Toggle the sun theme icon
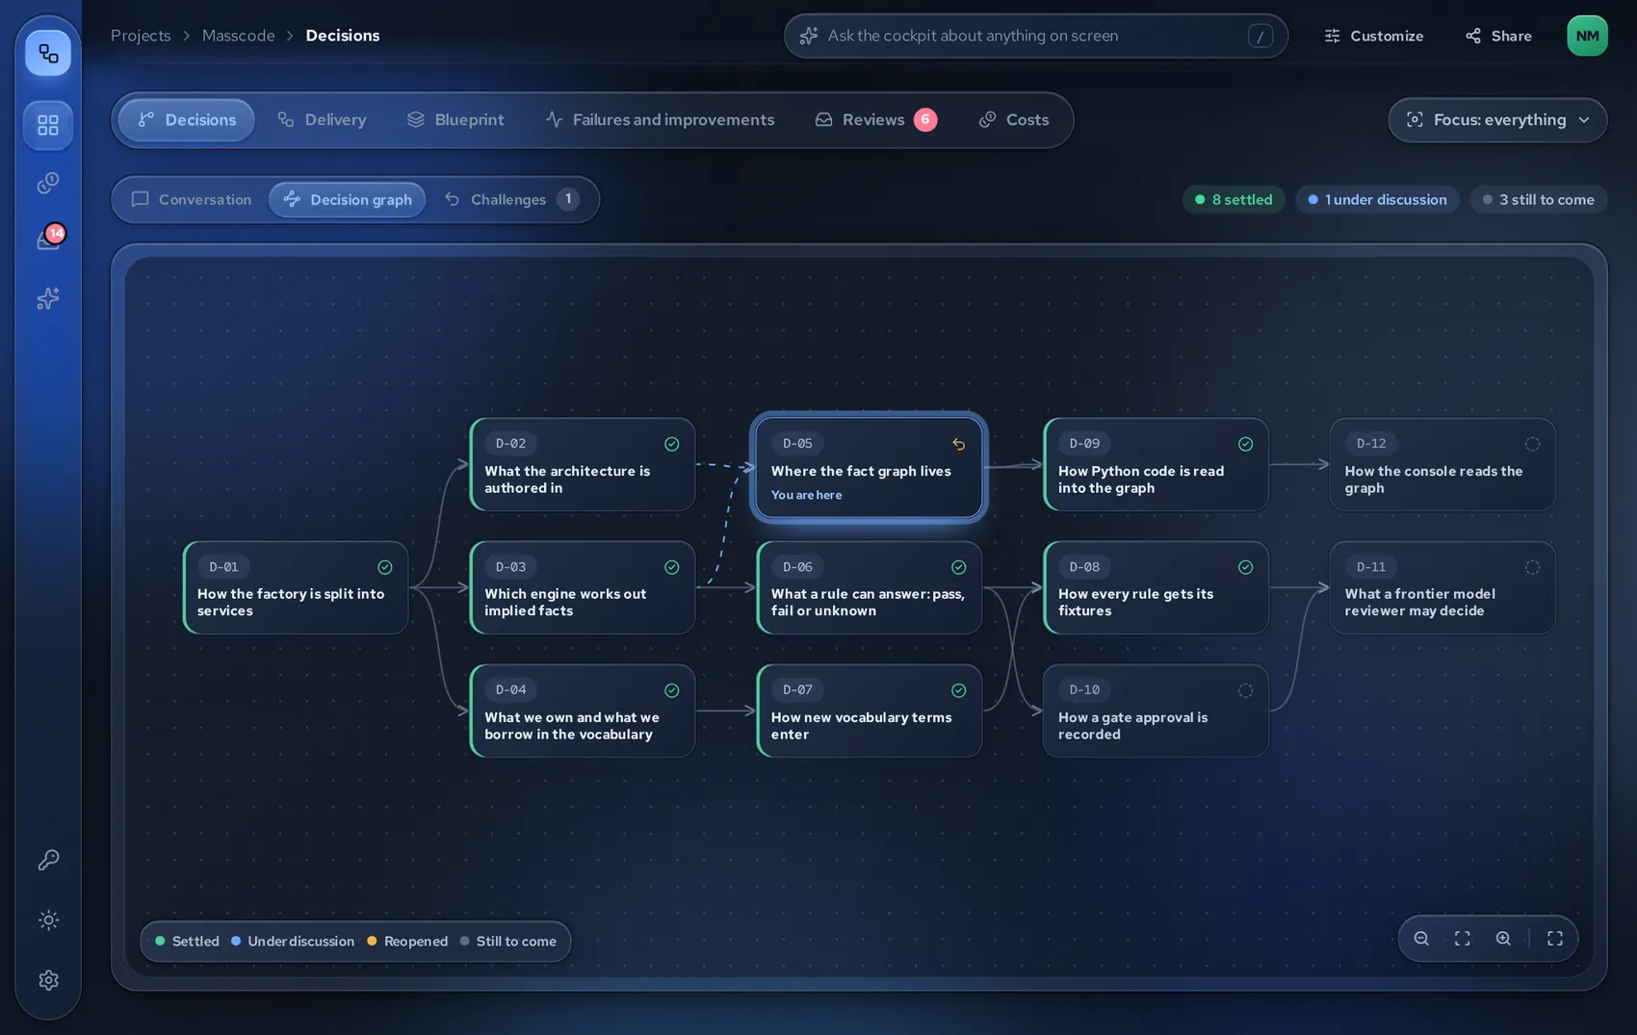1637x1035 pixels. click(x=48, y=919)
